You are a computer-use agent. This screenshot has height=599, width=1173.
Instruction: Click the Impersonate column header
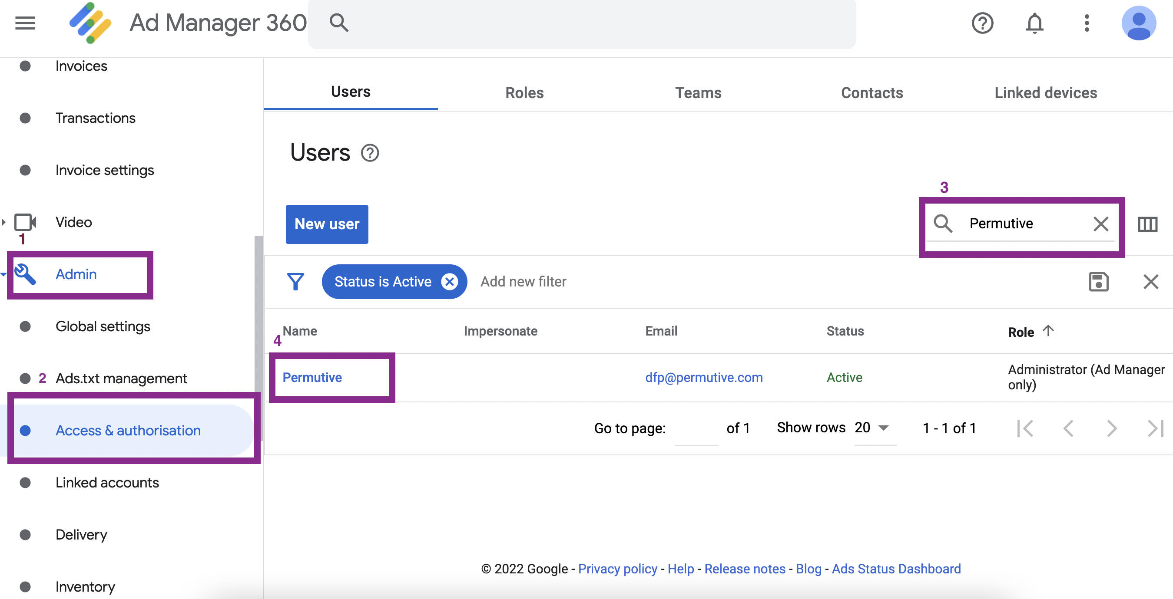tap(500, 331)
